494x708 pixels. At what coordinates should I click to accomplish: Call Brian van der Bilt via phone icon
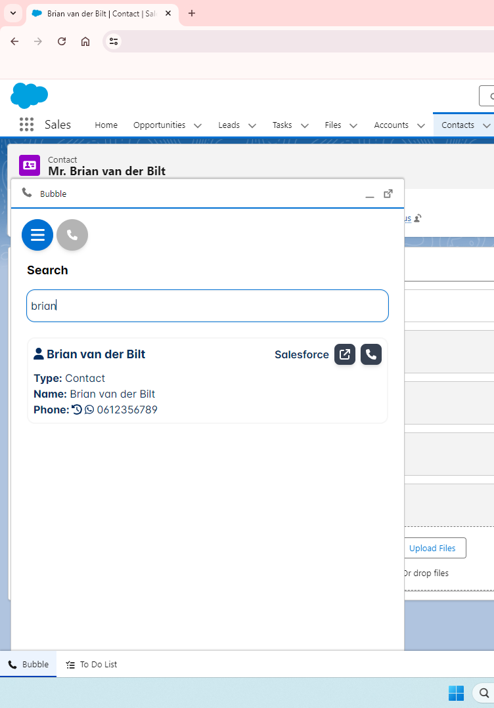tap(371, 354)
